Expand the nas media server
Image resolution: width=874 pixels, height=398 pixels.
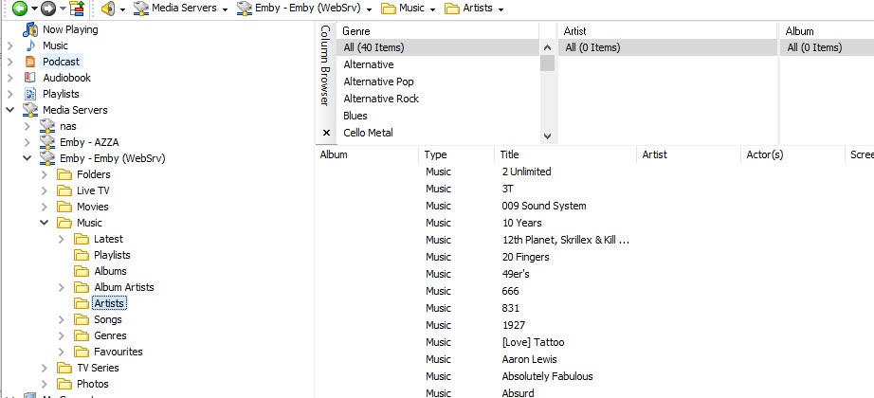coord(27,126)
